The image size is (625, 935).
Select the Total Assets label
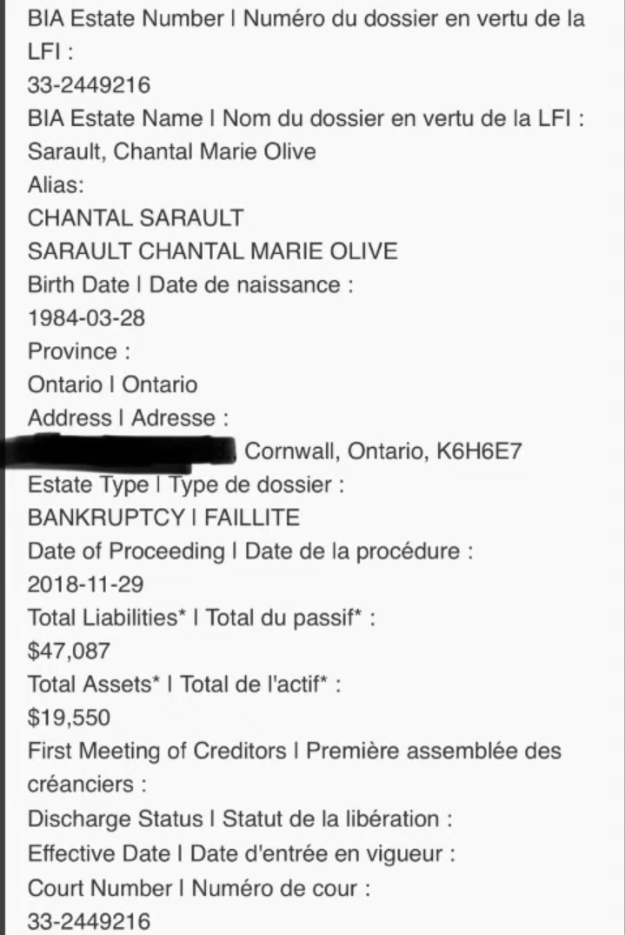[184, 684]
